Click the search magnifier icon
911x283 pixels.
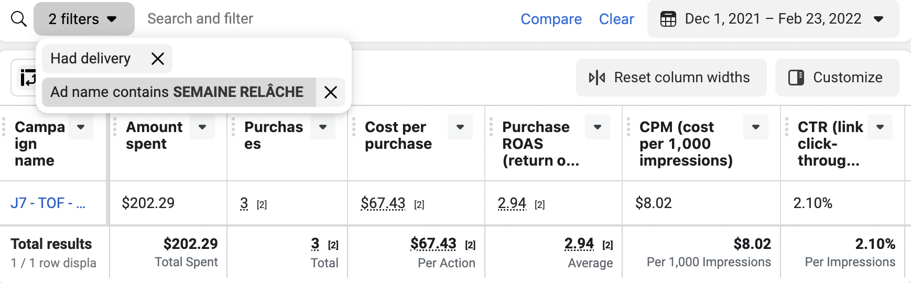tap(19, 19)
